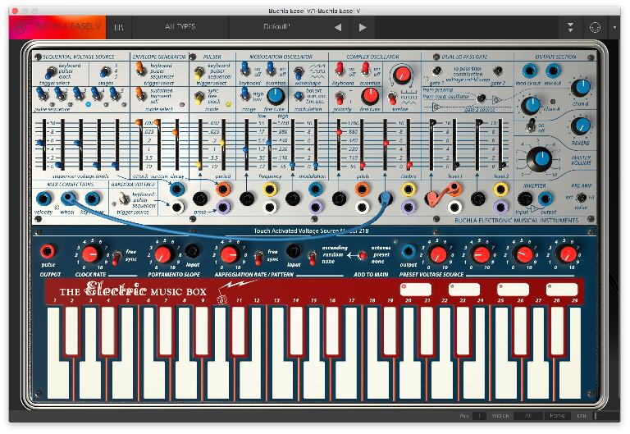This screenshot has height=434, width=630.
Task: Click the ARPEGGIATION RATE red knob
Action: (x=229, y=254)
